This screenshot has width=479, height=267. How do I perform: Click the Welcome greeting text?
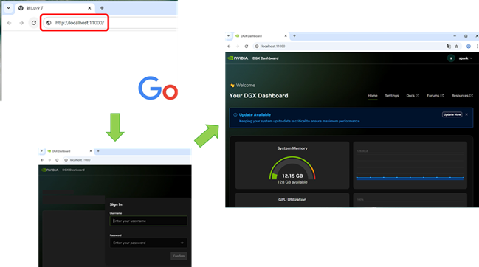point(245,86)
